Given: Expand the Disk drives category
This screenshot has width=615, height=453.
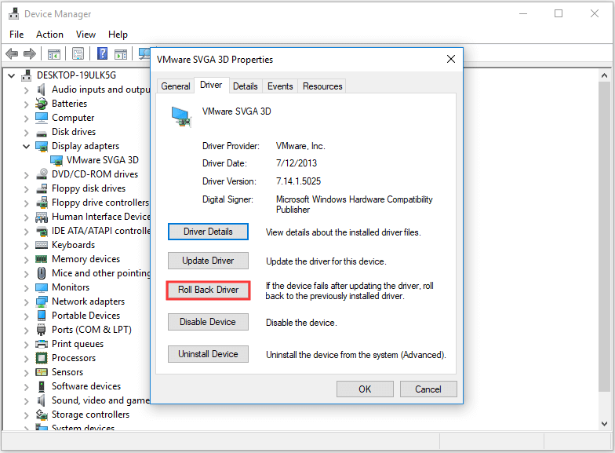Looking at the screenshot, I should point(26,132).
